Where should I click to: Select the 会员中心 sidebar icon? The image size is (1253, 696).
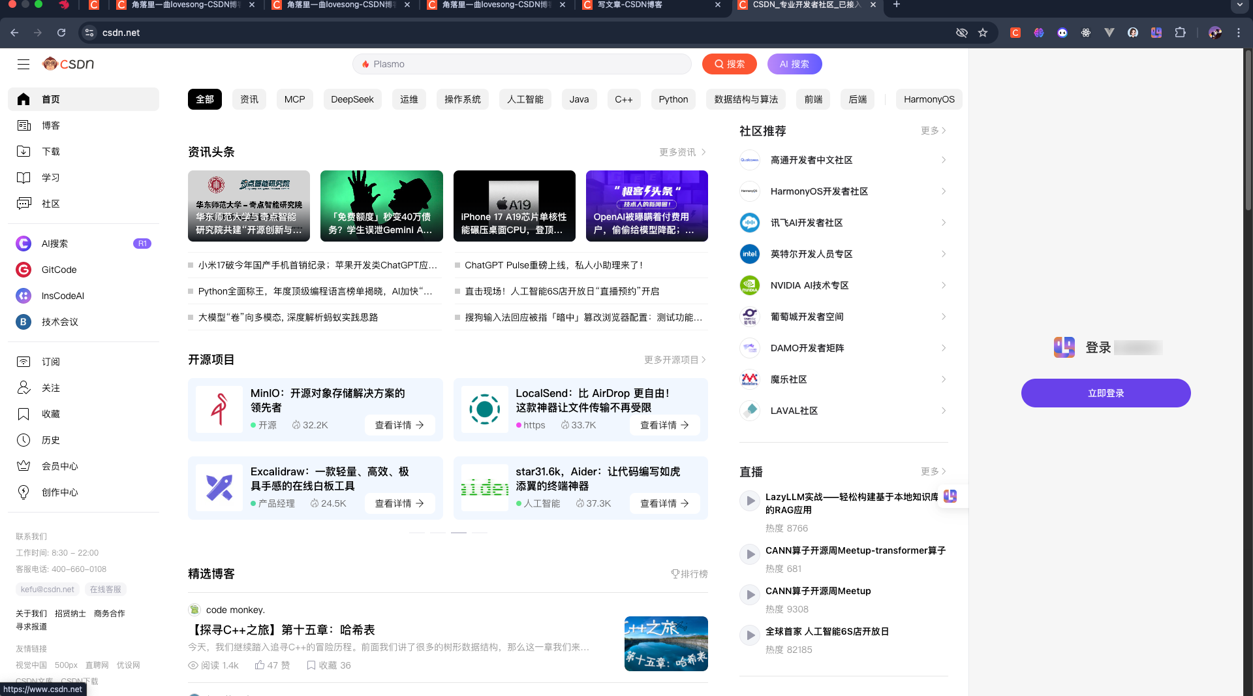23,466
